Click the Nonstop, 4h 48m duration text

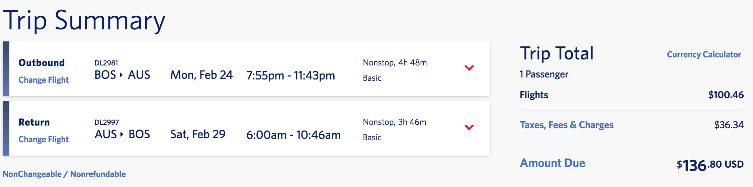(395, 63)
